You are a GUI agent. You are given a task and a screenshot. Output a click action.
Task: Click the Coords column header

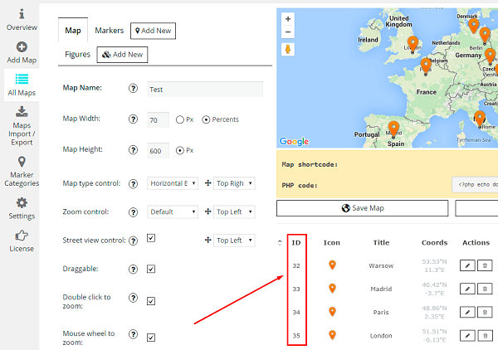coord(434,243)
